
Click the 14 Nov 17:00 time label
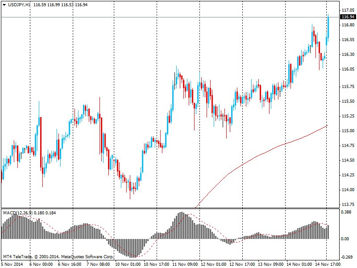pos(328,264)
